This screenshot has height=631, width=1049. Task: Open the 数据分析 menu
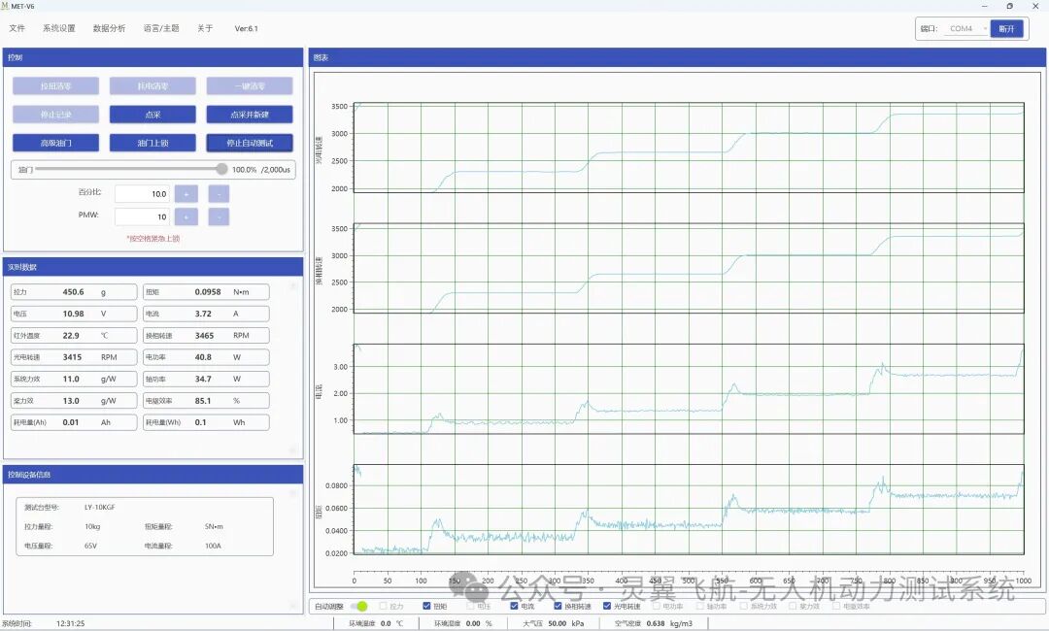coord(109,28)
